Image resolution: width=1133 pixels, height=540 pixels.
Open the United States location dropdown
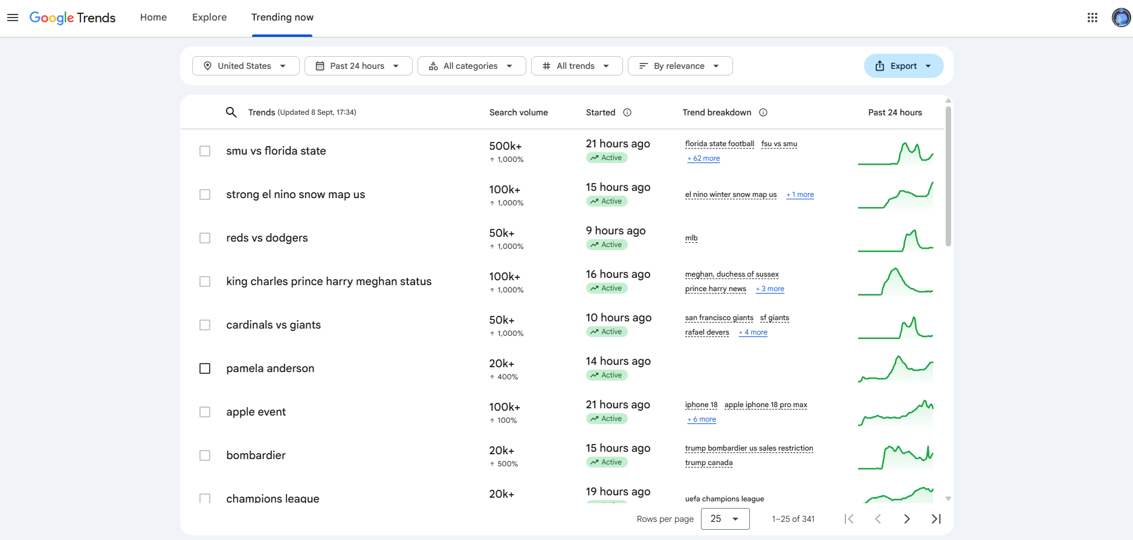(x=245, y=66)
